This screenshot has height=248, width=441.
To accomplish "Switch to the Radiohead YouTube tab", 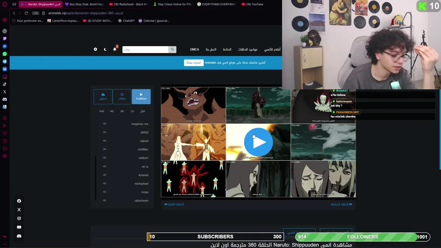I will [128, 4].
